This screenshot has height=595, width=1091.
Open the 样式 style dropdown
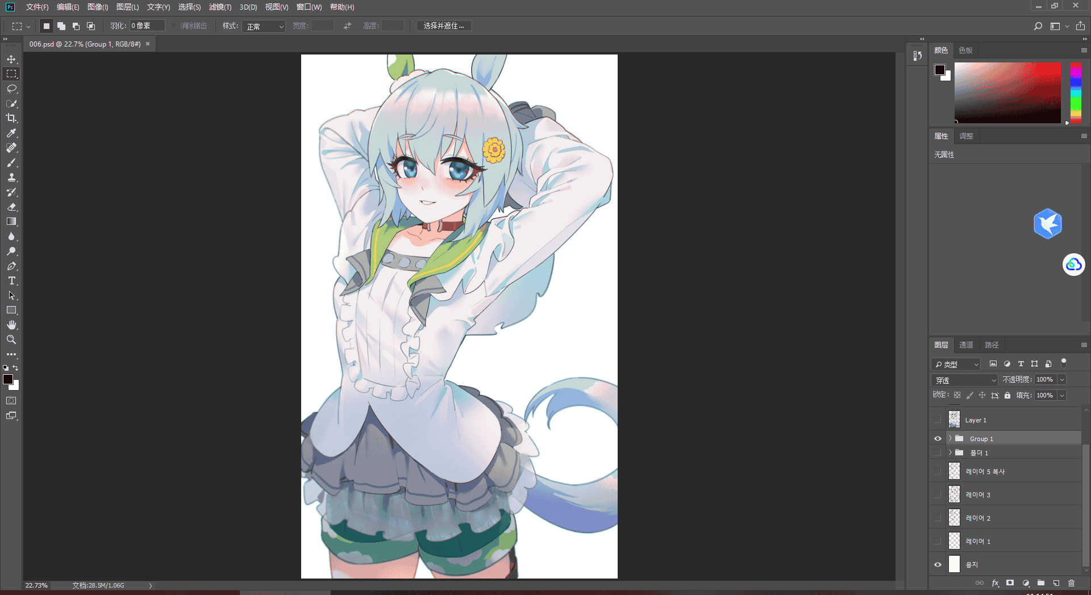(264, 26)
